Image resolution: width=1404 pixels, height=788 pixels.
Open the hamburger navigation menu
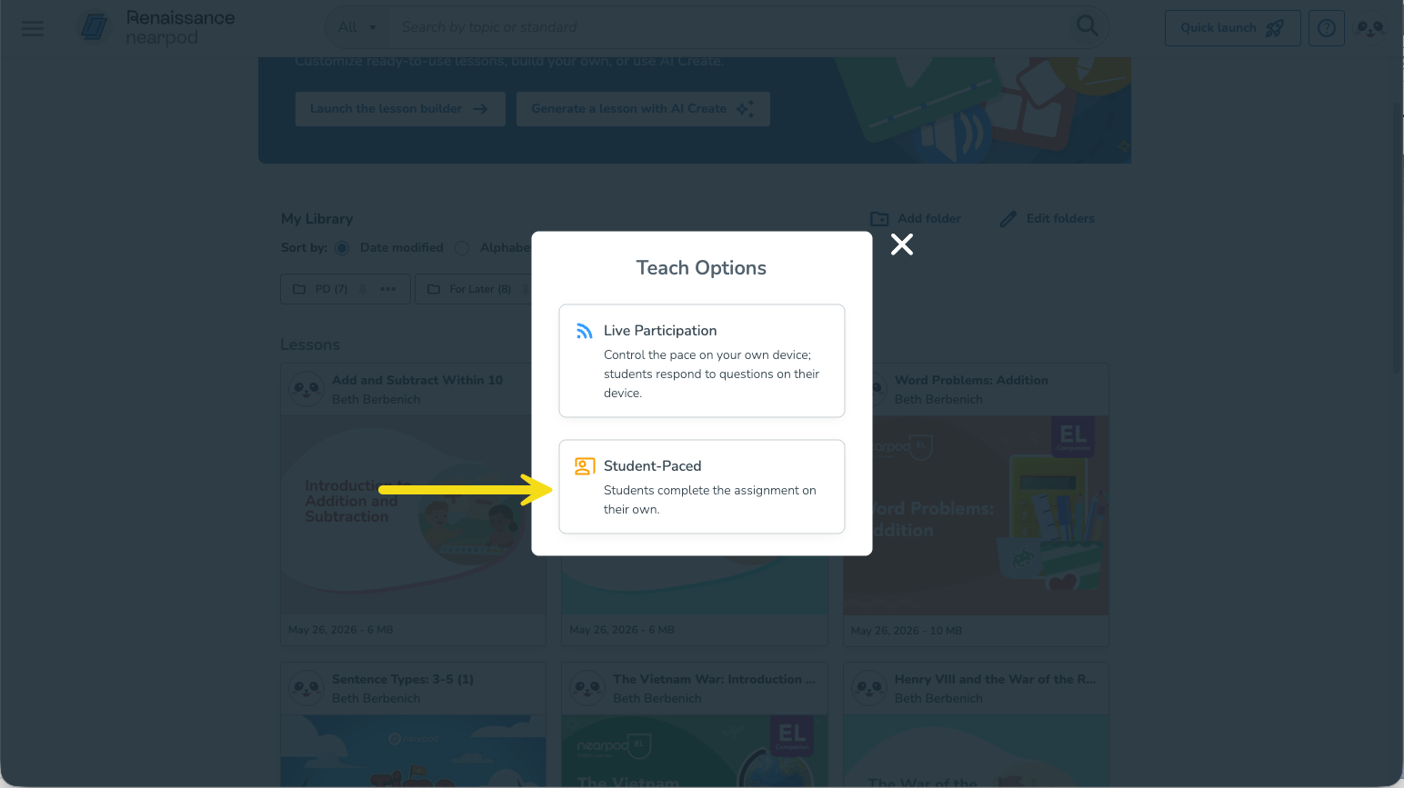pyautogui.click(x=33, y=28)
